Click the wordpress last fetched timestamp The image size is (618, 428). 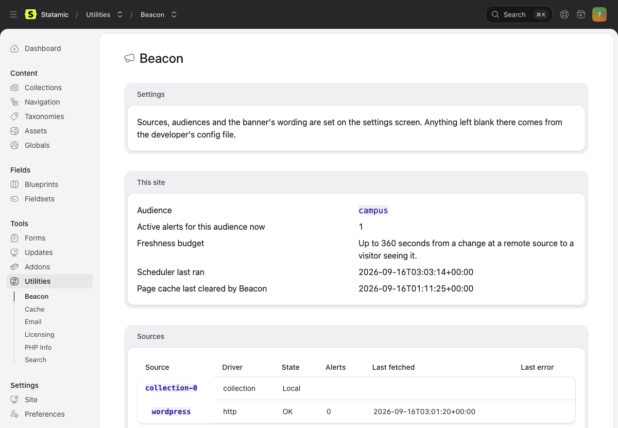[424, 412]
